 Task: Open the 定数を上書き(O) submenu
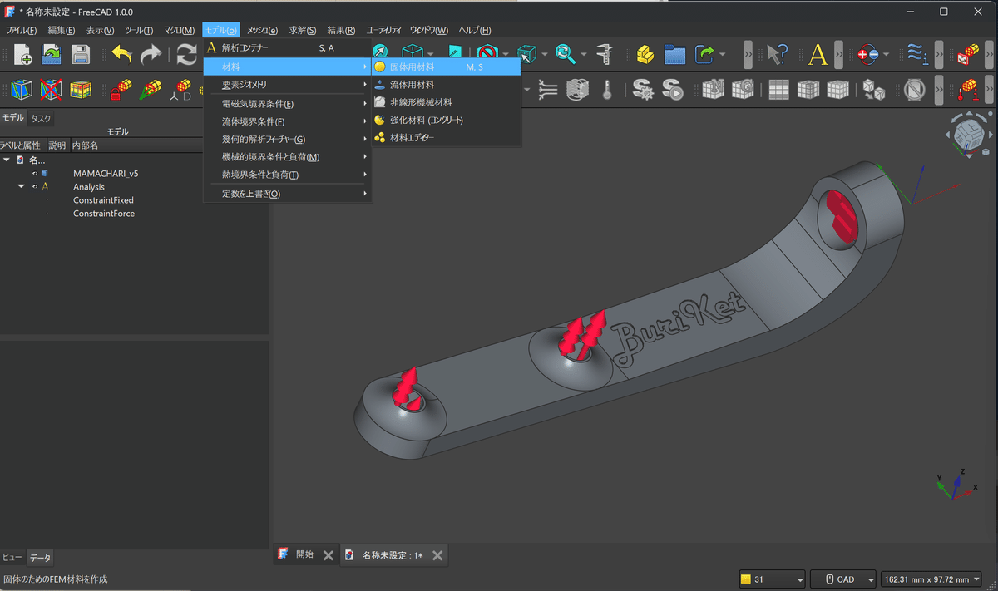[287, 194]
